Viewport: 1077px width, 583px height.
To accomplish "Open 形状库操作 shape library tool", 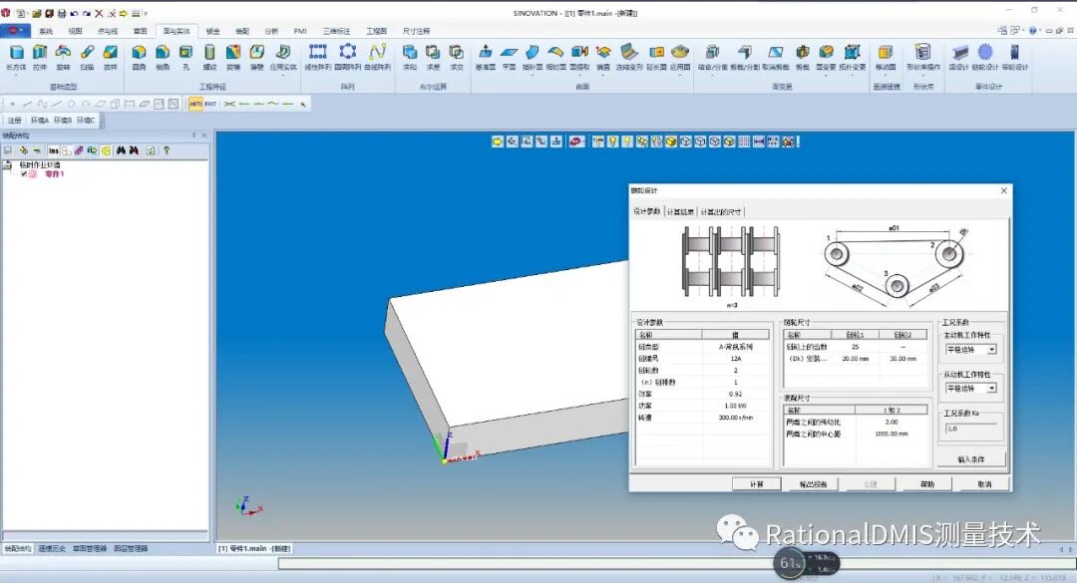I will 923,57.
